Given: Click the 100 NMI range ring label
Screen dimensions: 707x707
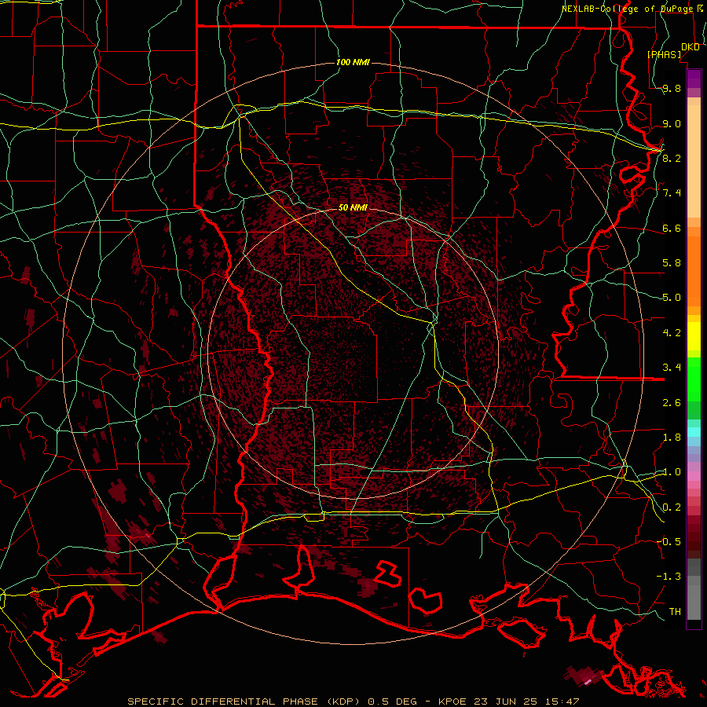Looking at the screenshot, I should click(353, 62).
